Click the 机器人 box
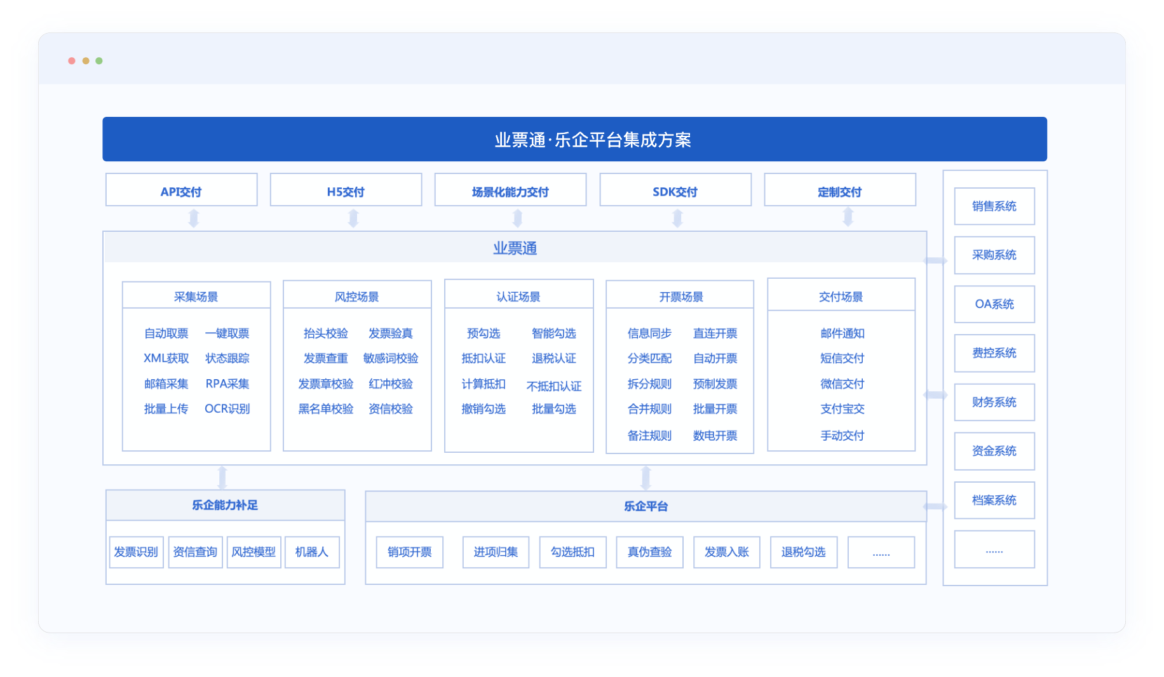The height and width of the screenshot is (677, 1164). coord(312,552)
